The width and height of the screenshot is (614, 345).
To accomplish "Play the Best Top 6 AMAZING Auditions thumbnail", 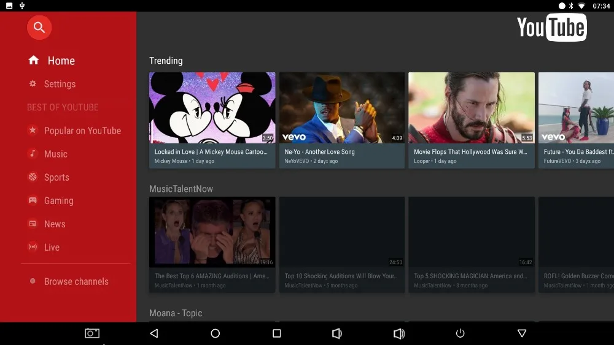I will (x=212, y=232).
